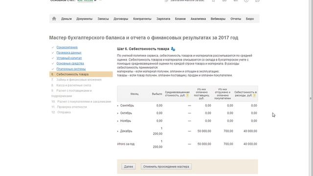Screen dimensions: 313x176
Task: Click step 8 Касса и расчетные счета
Action: click(73, 85)
